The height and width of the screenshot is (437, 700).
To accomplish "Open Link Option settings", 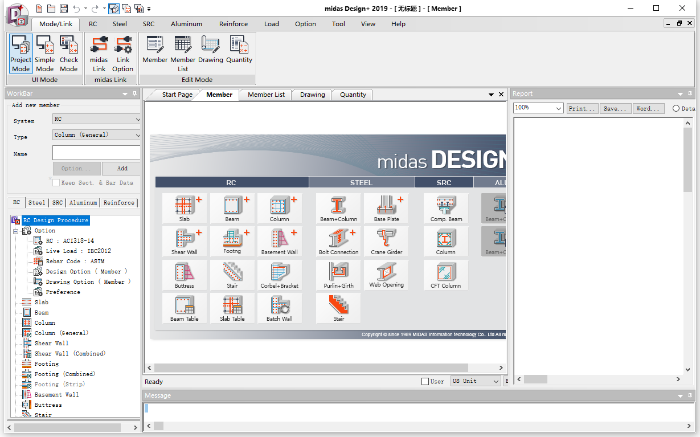I will click(123, 54).
